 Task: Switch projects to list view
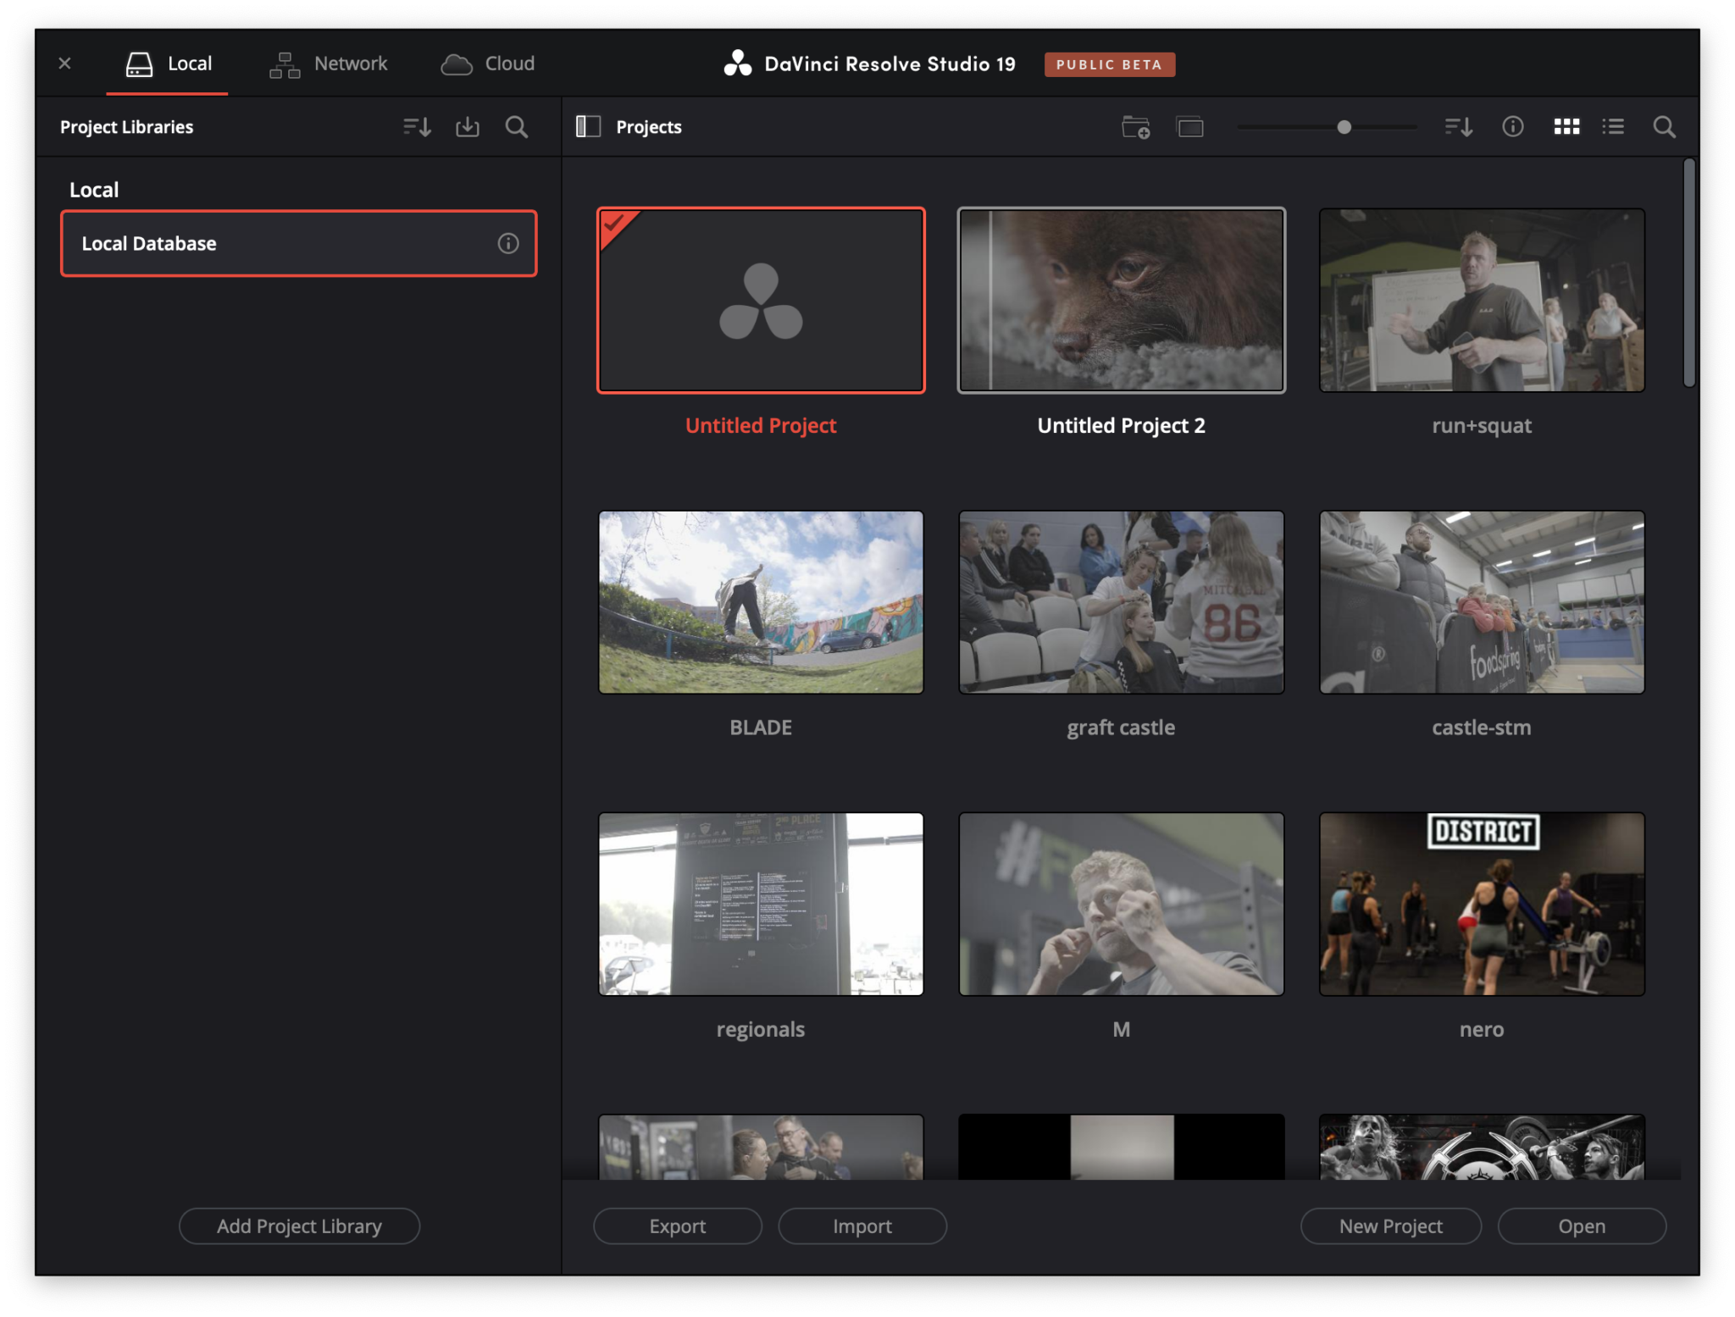click(x=1613, y=127)
